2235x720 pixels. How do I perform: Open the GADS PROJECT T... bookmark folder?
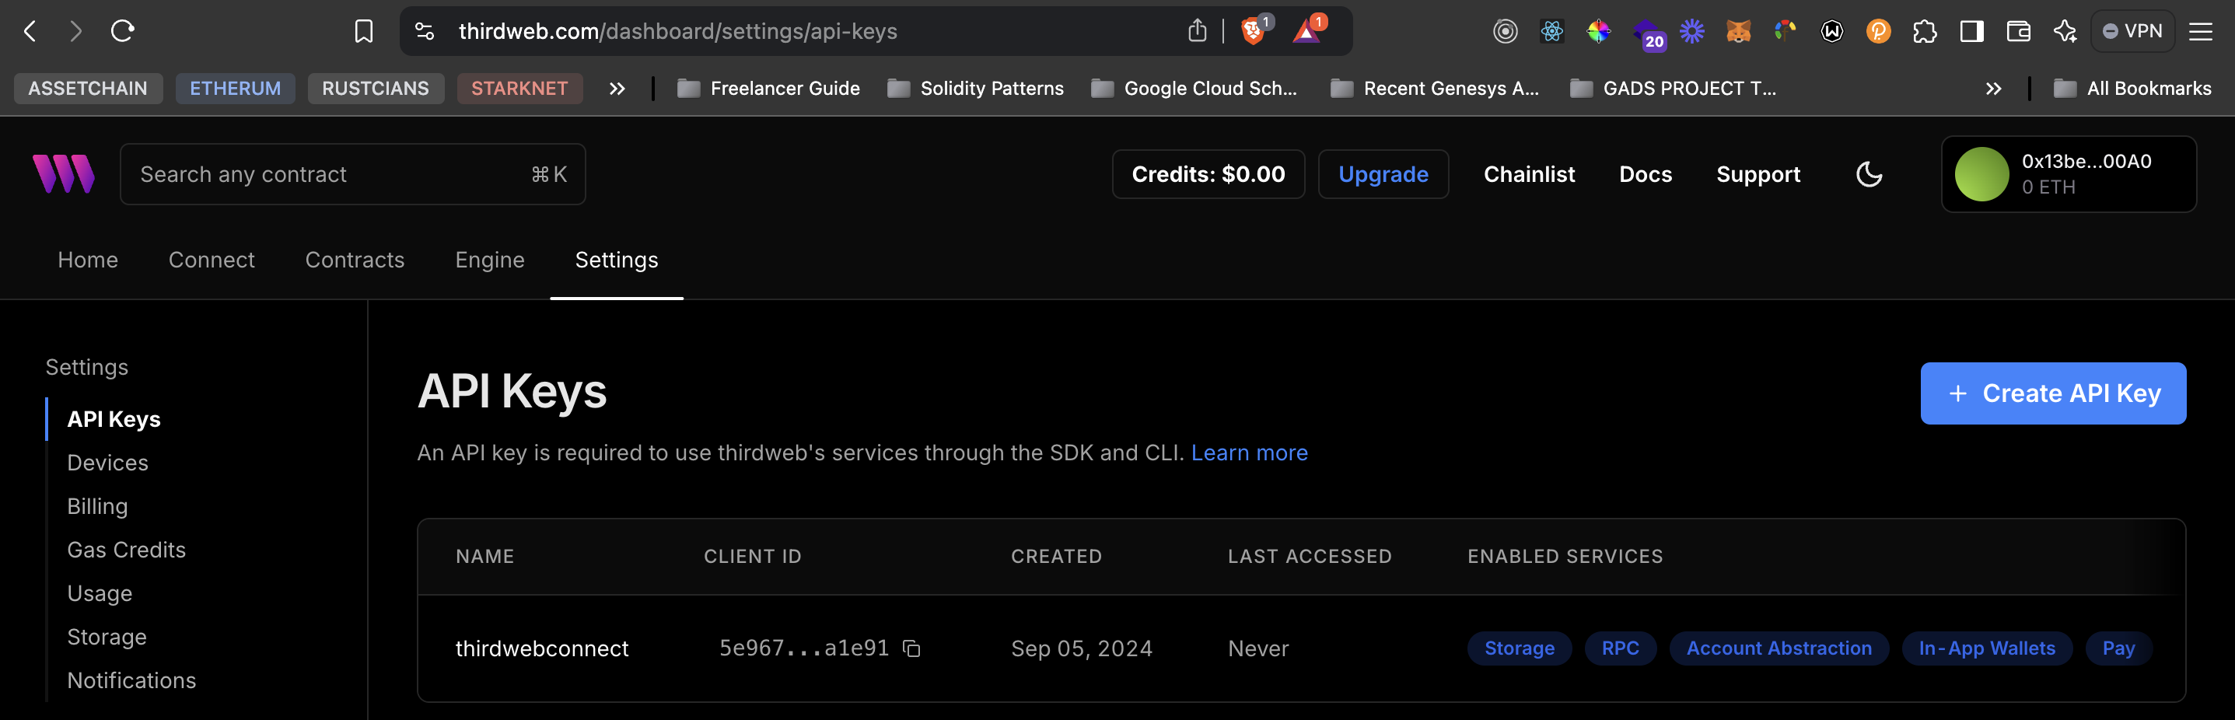click(x=1674, y=89)
